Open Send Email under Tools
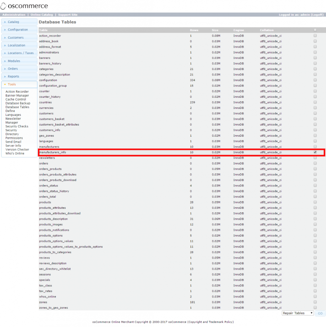The height and width of the screenshot is (327, 326). click(x=13, y=142)
